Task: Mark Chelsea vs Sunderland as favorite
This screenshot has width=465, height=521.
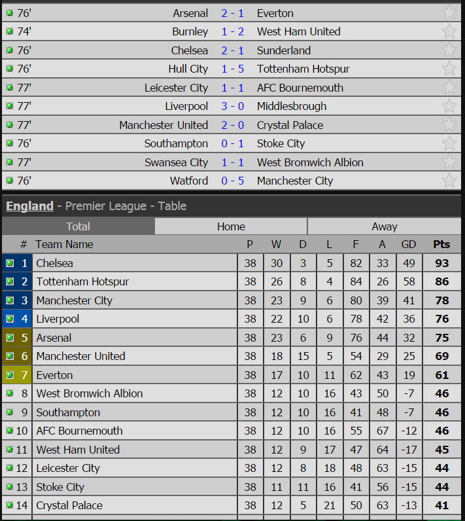Action: coord(449,50)
